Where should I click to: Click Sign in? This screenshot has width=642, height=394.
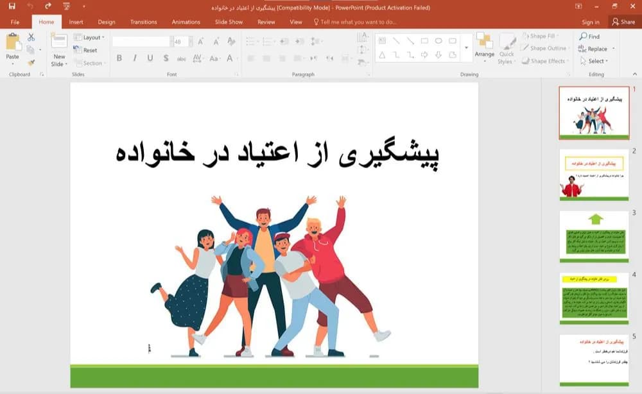pos(591,22)
